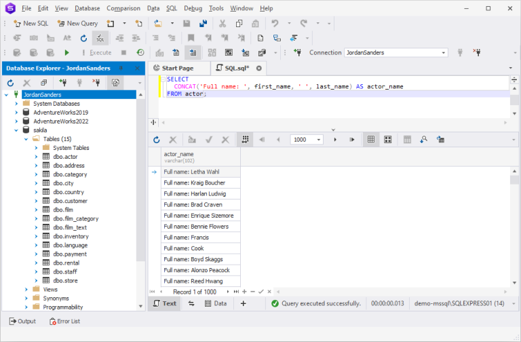Toggle the SQL mode toolbar button
Viewport: 521px width, 342px height.
click(100, 38)
